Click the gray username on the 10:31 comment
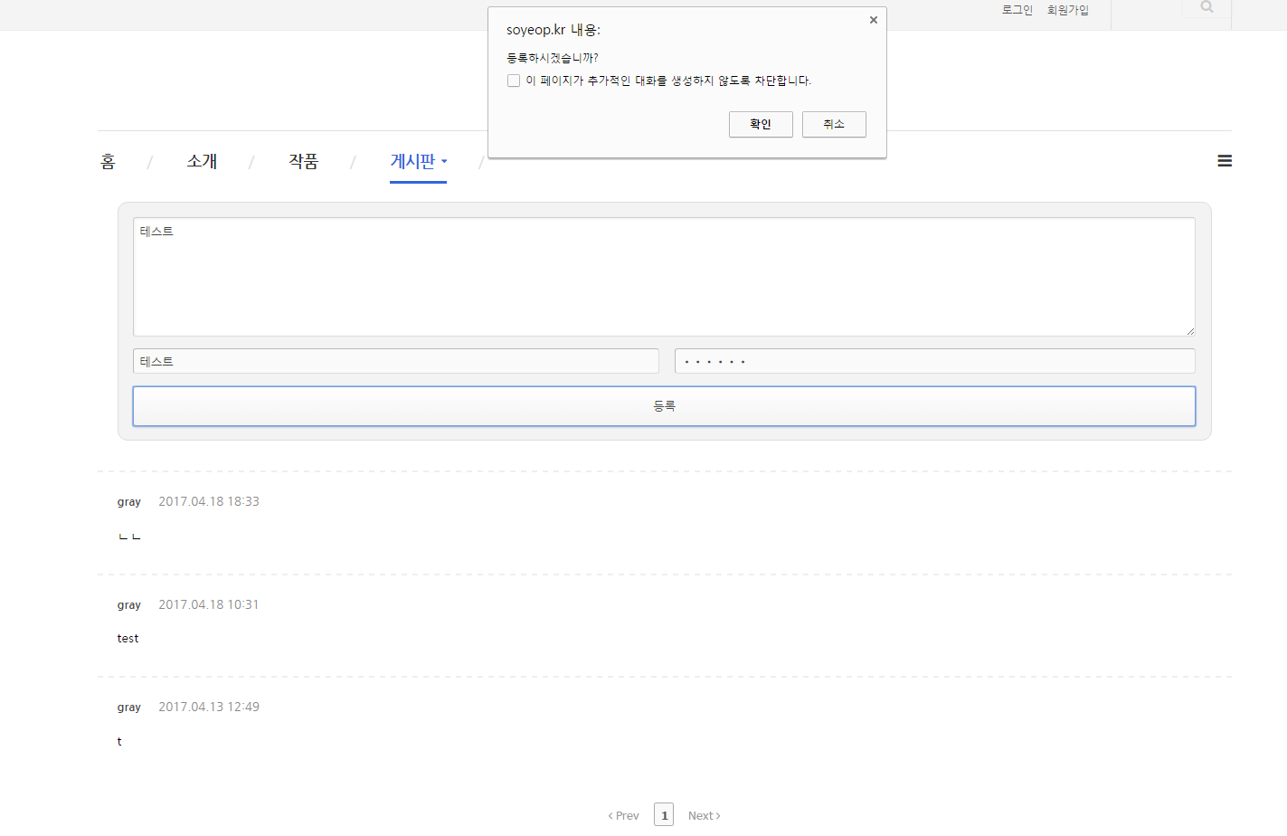 pyautogui.click(x=128, y=604)
